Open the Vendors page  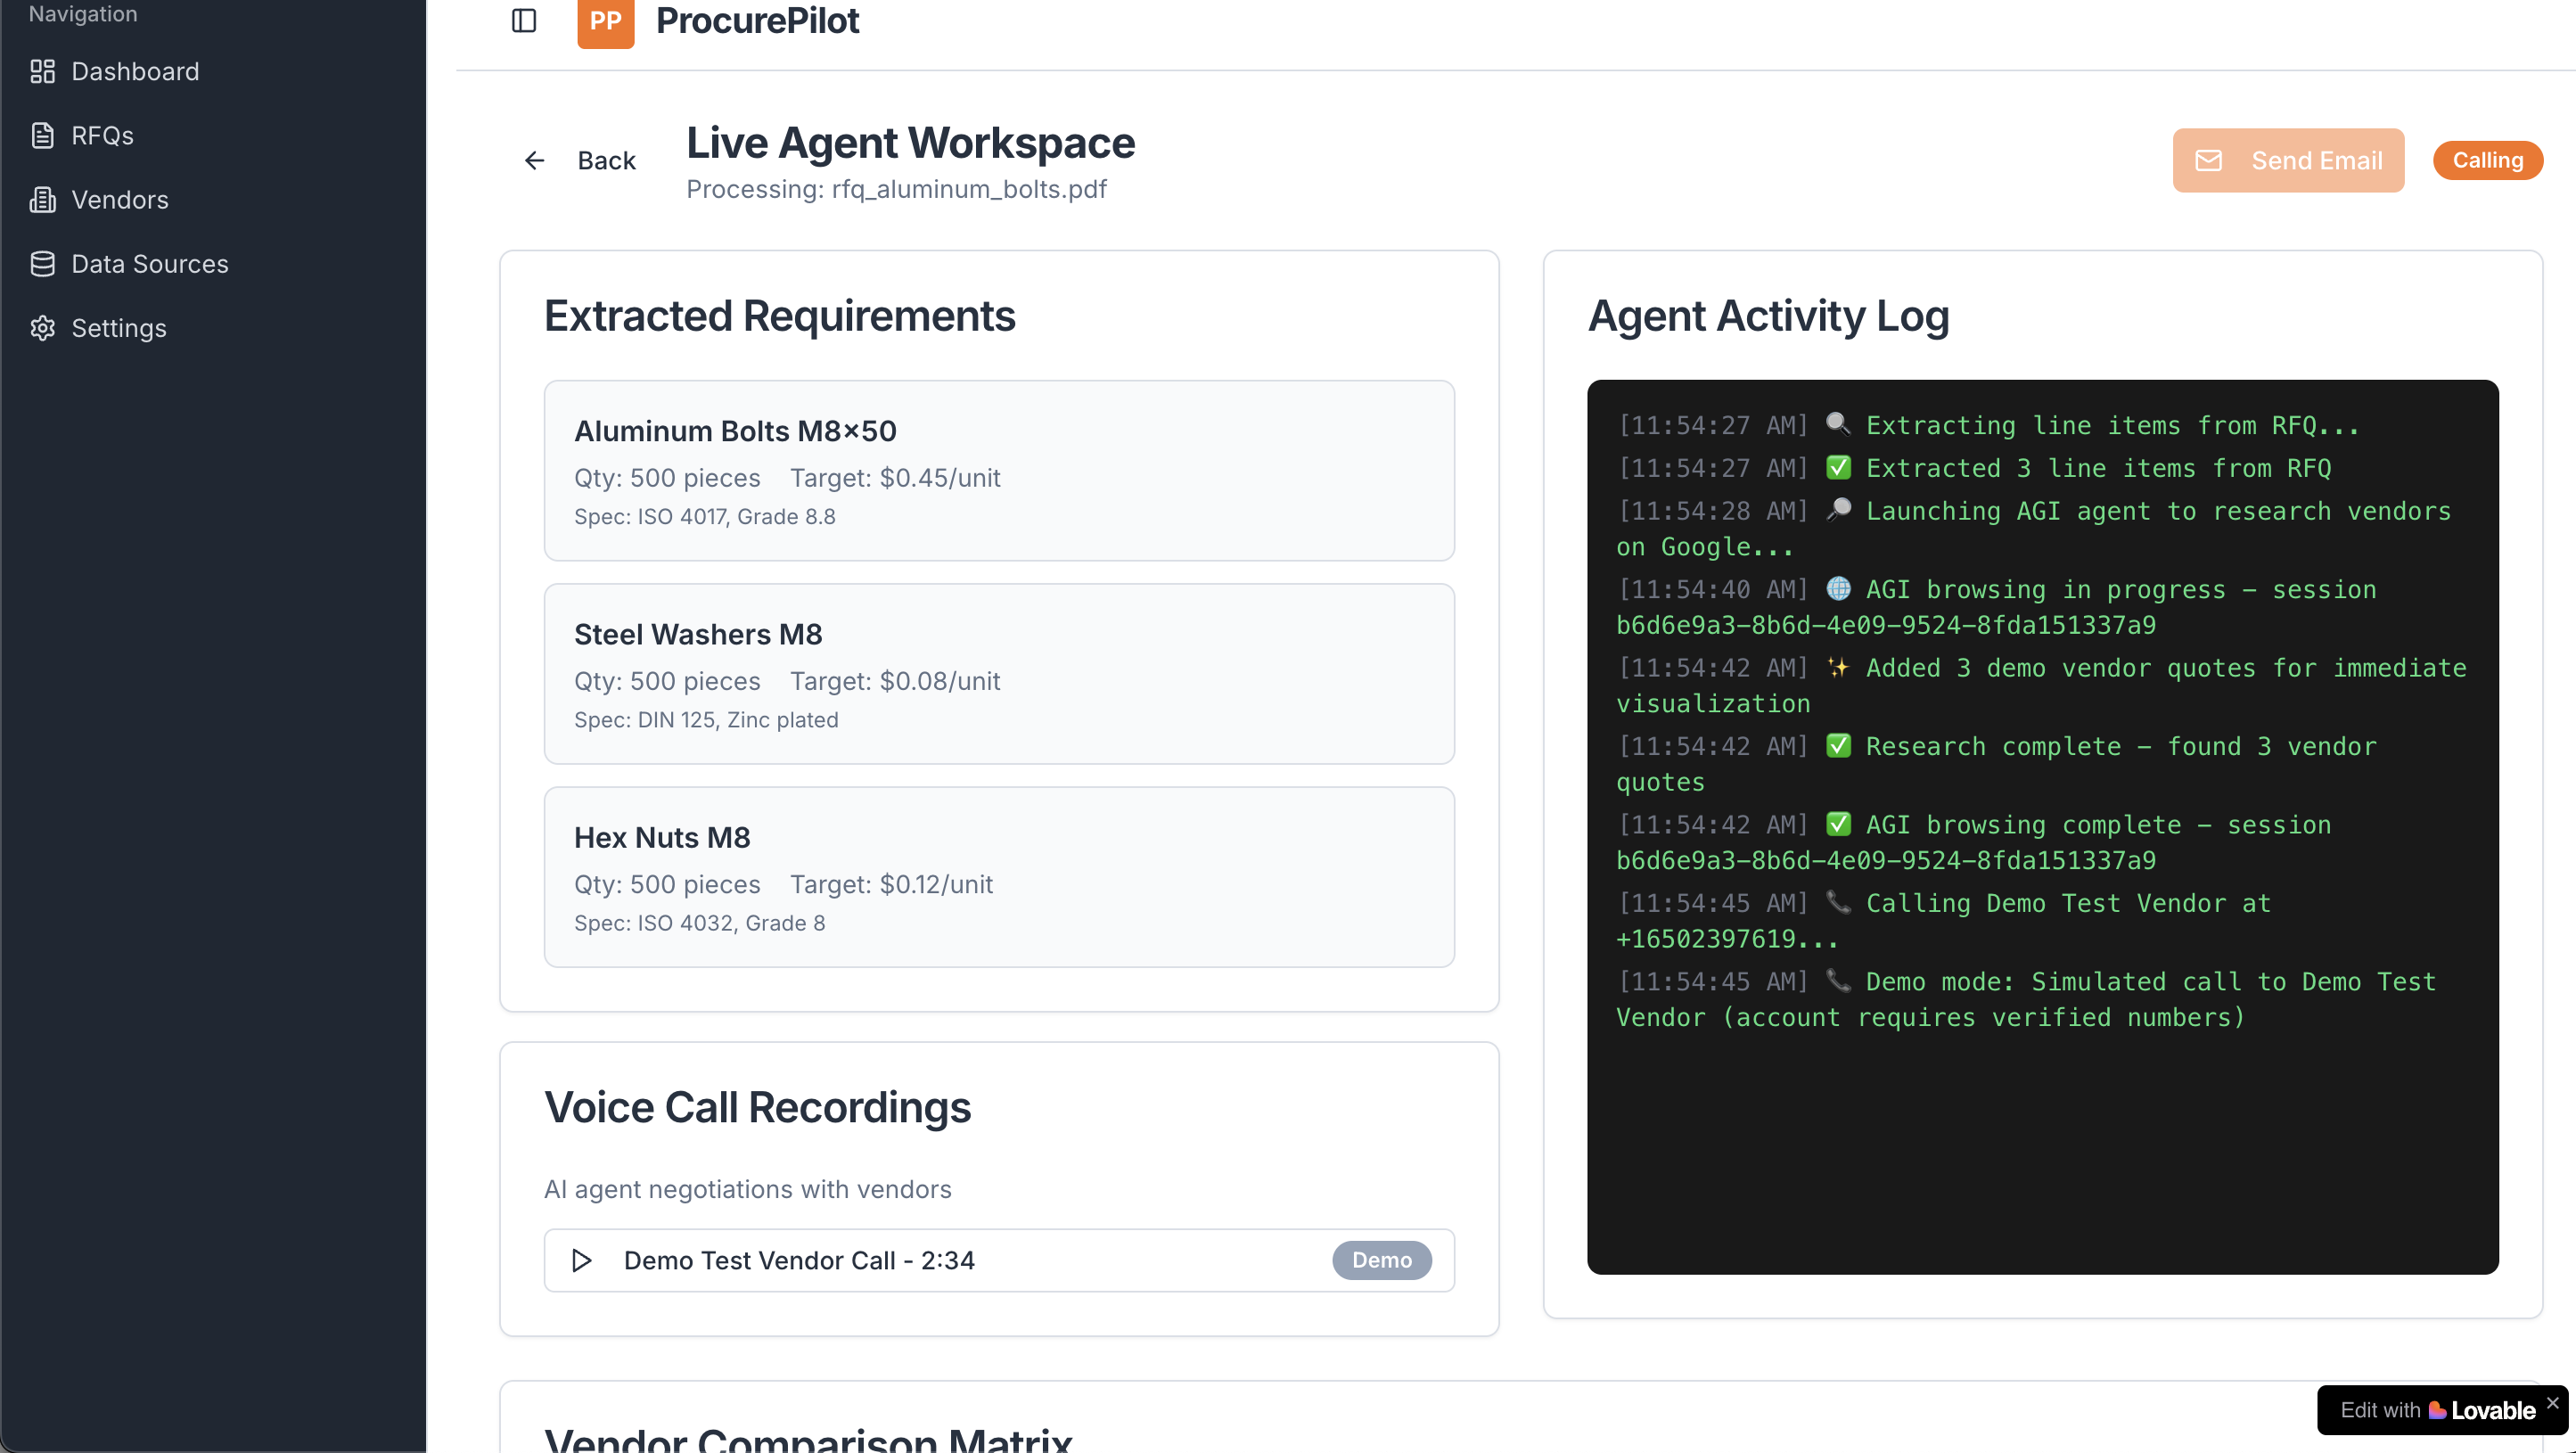click(x=120, y=200)
